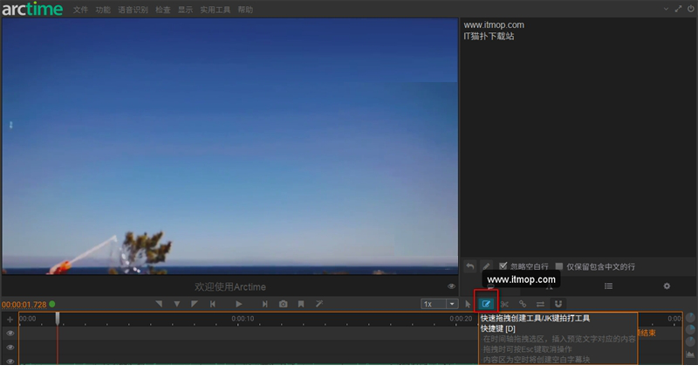Open the 1x playback speed dropdown

(452, 304)
